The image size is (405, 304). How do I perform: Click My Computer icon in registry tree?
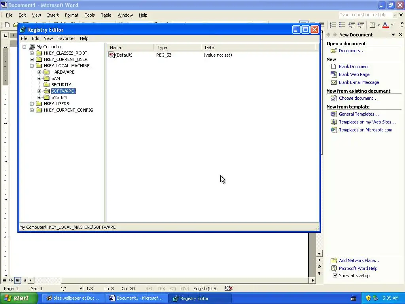point(32,47)
